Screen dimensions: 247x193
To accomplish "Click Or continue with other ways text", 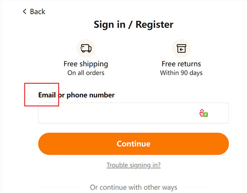I will tap(133, 187).
